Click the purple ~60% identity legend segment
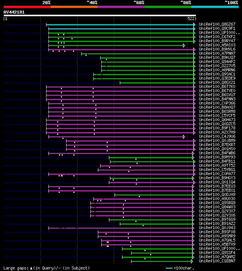The height and width of the screenshot is (271, 242). tap(121, 7)
